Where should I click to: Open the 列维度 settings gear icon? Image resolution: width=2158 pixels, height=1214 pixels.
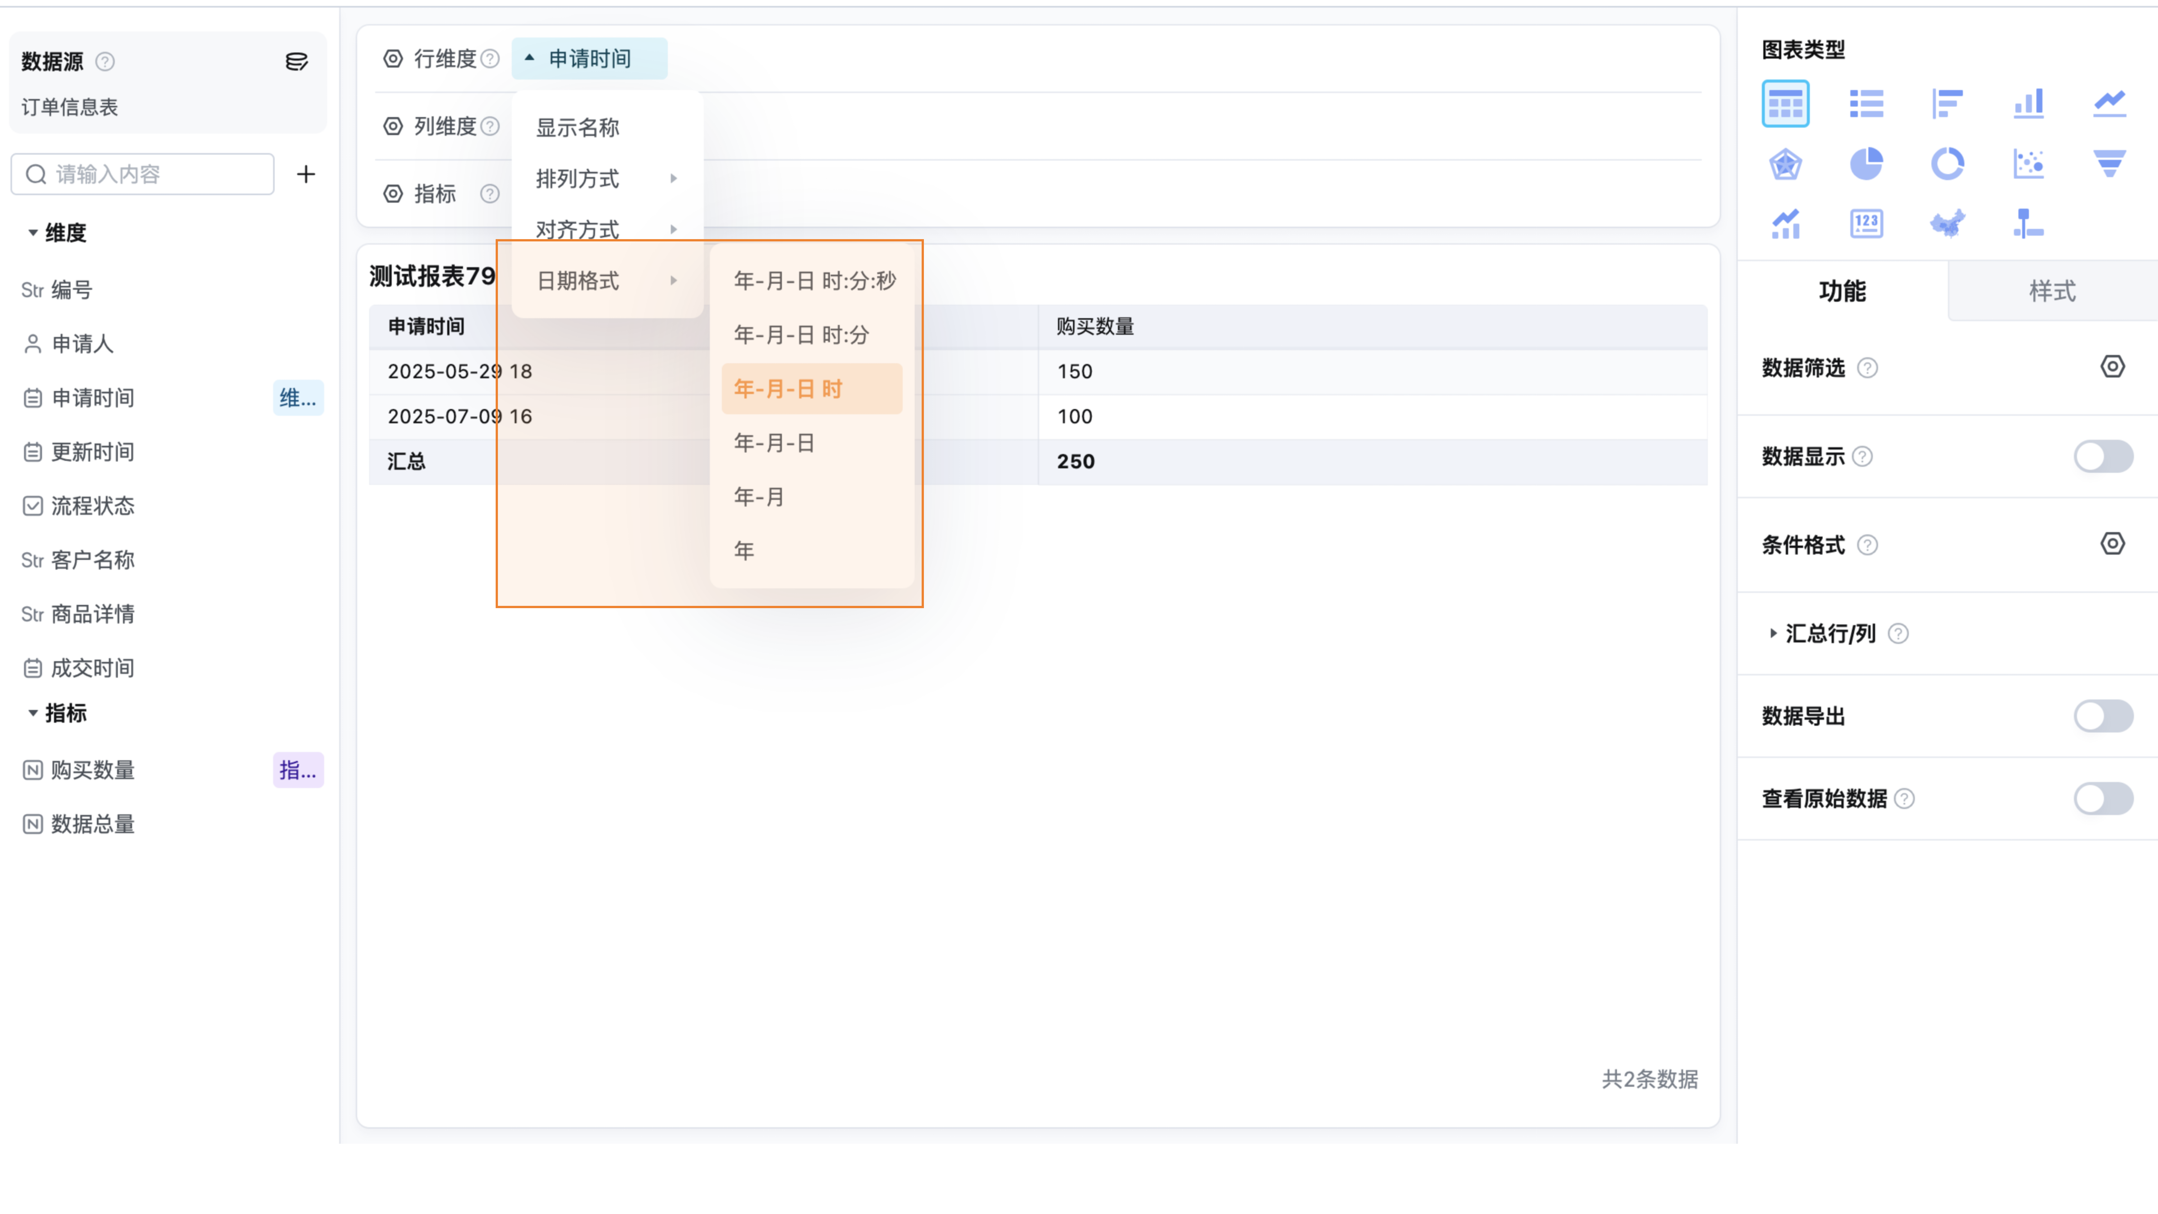(x=393, y=126)
